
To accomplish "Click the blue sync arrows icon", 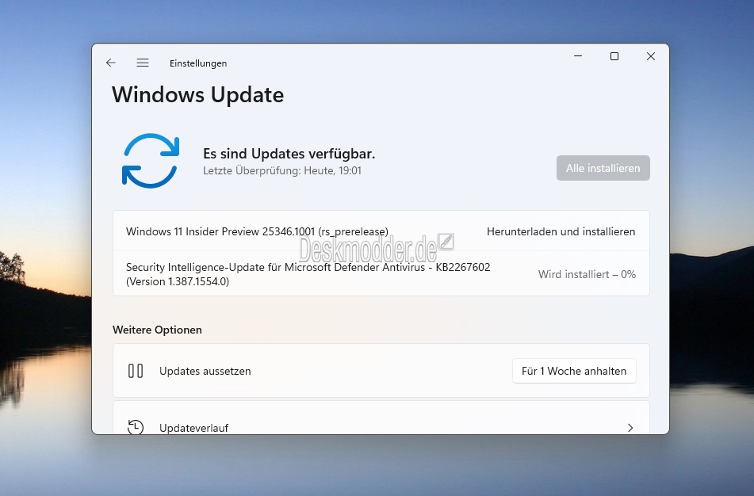I will pos(151,161).
